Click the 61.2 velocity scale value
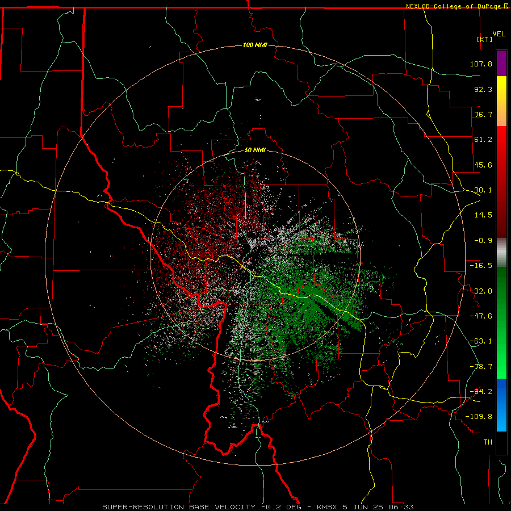The image size is (511, 511). coord(483,140)
